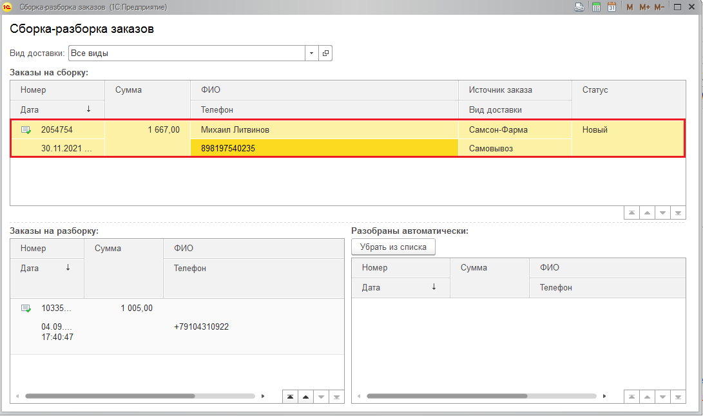Open the calendar icon showing 31
Screen dimensions: 703x416
click(612, 7)
